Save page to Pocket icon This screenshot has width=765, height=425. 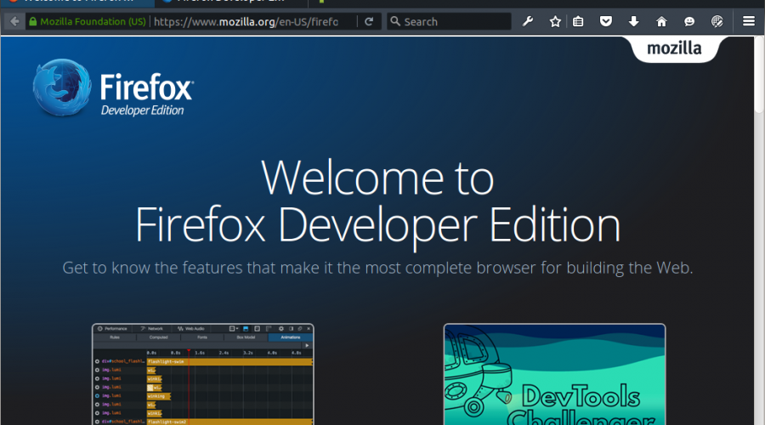tap(606, 21)
